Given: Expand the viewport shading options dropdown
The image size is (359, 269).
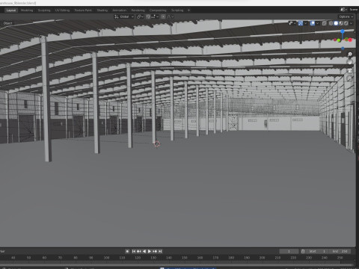Looking at the screenshot, I should coord(351,23).
